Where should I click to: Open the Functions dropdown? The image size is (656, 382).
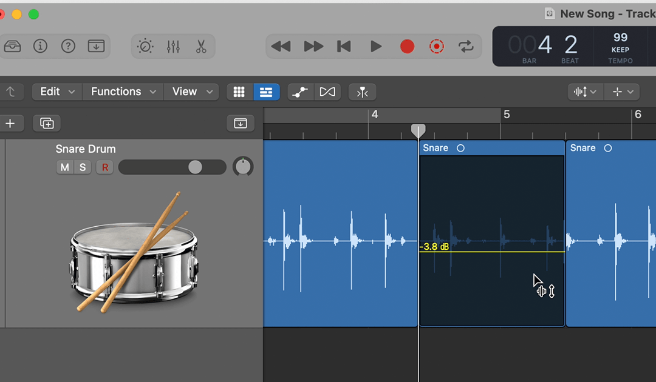(122, 92)
